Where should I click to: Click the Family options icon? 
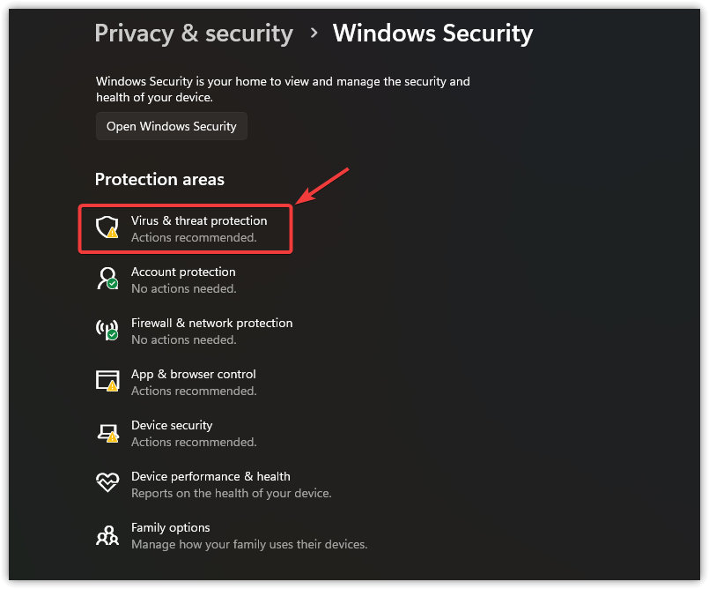(x=107, y=534)
